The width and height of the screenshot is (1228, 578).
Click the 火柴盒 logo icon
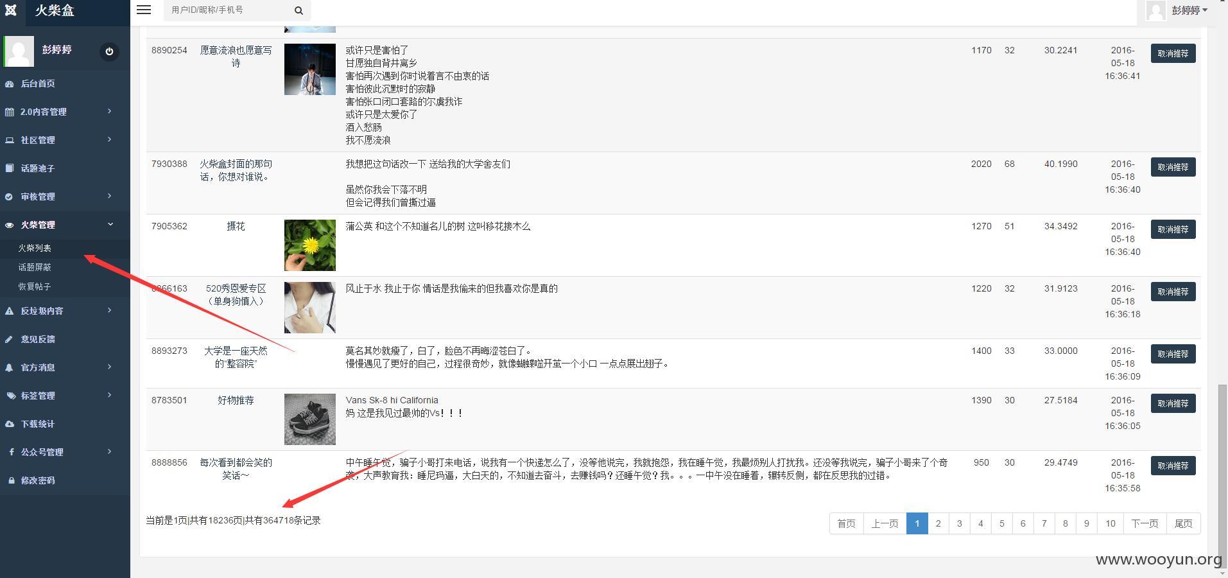11,10
